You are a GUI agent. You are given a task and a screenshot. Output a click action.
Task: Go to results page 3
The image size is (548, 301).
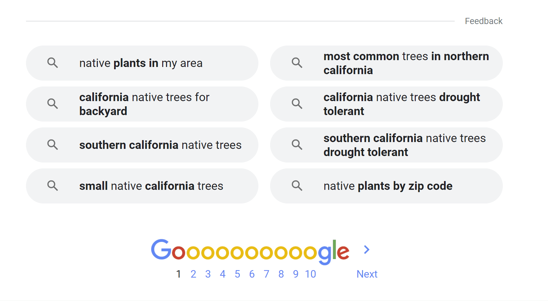(208, 274)
